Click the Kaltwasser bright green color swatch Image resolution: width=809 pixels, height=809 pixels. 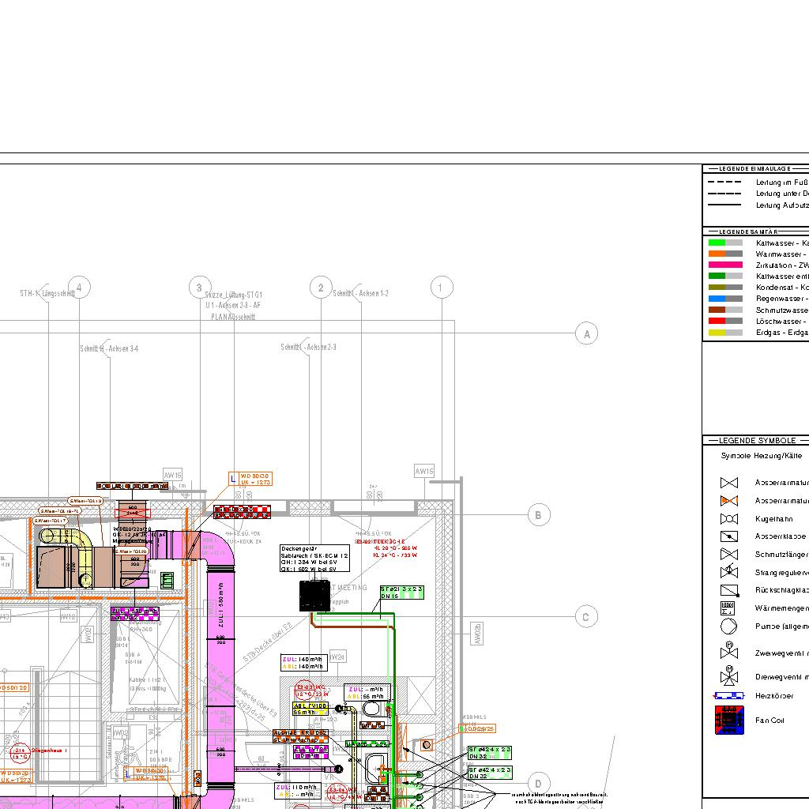pyautogui.click(x=717, y=243)
